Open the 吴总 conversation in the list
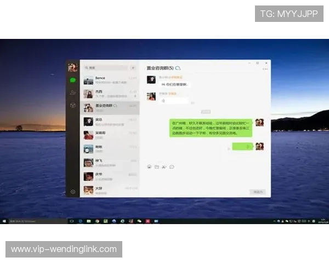 [x=110, y=121]
